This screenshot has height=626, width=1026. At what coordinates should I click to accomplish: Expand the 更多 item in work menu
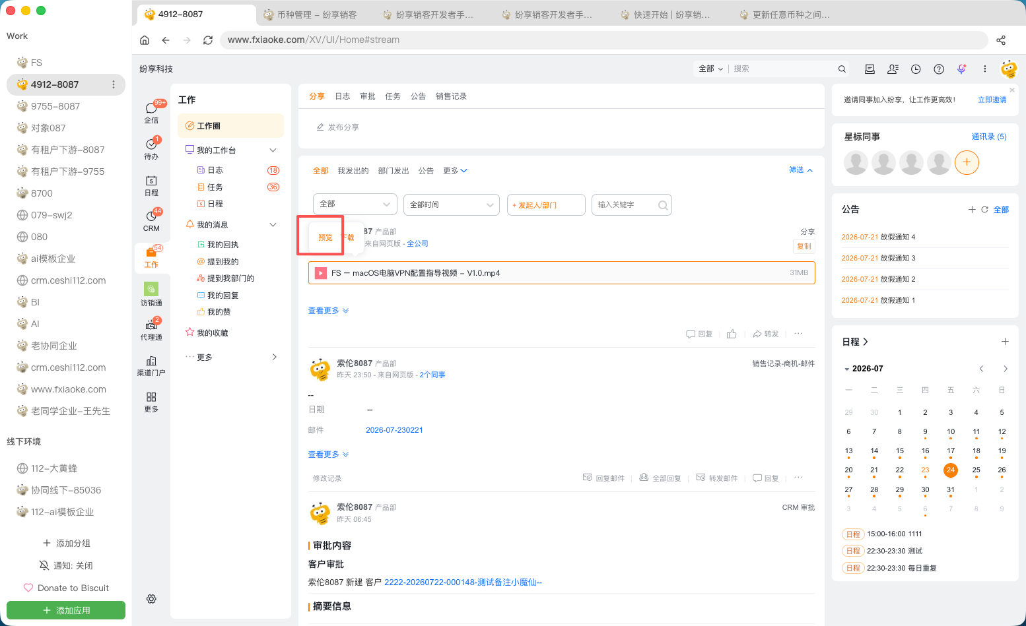(231, 357)
